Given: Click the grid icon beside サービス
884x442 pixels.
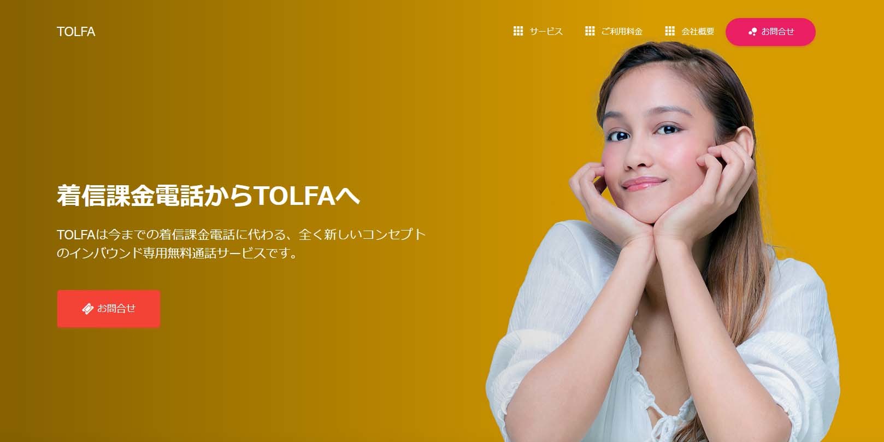Looking at the screenshot, I should coord(518,32).
